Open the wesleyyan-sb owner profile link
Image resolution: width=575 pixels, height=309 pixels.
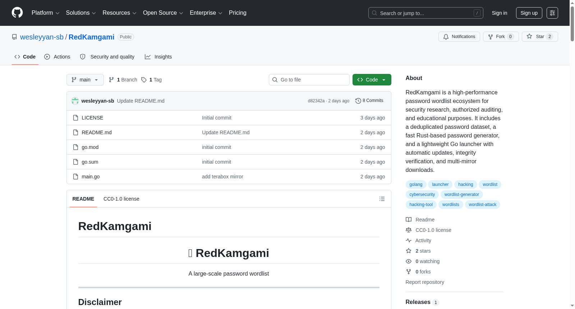coord(42,37)
